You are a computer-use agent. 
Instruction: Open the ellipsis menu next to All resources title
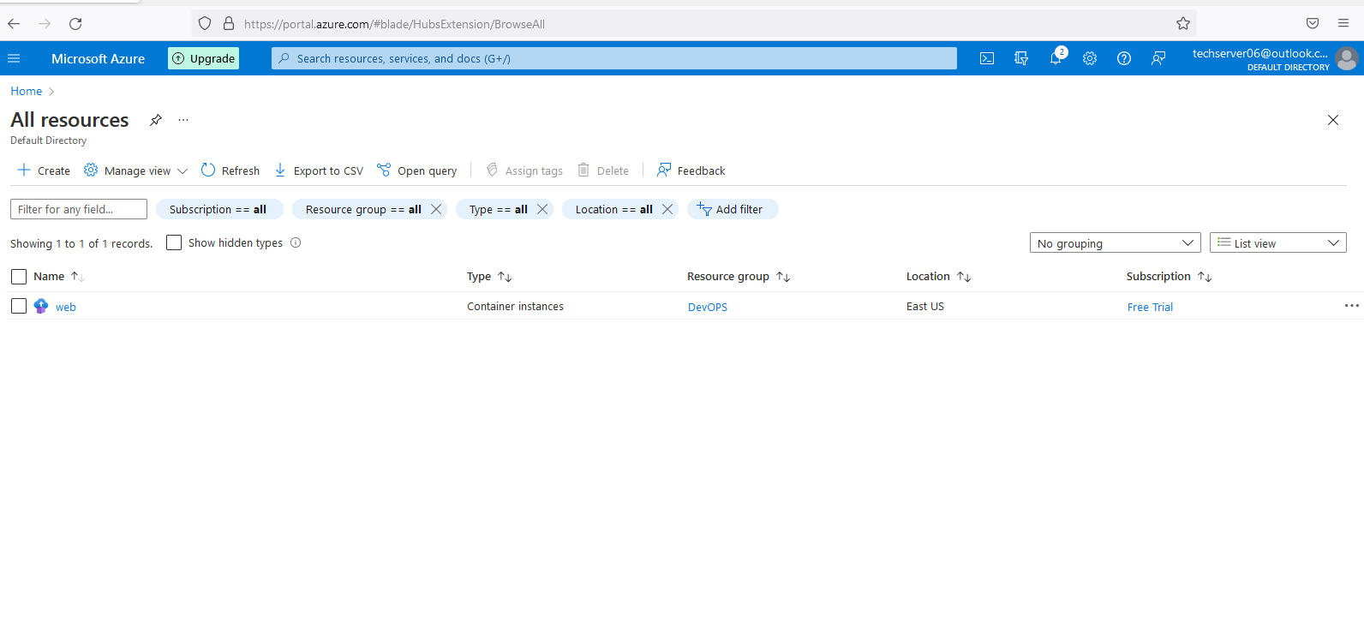pos(183,120)
